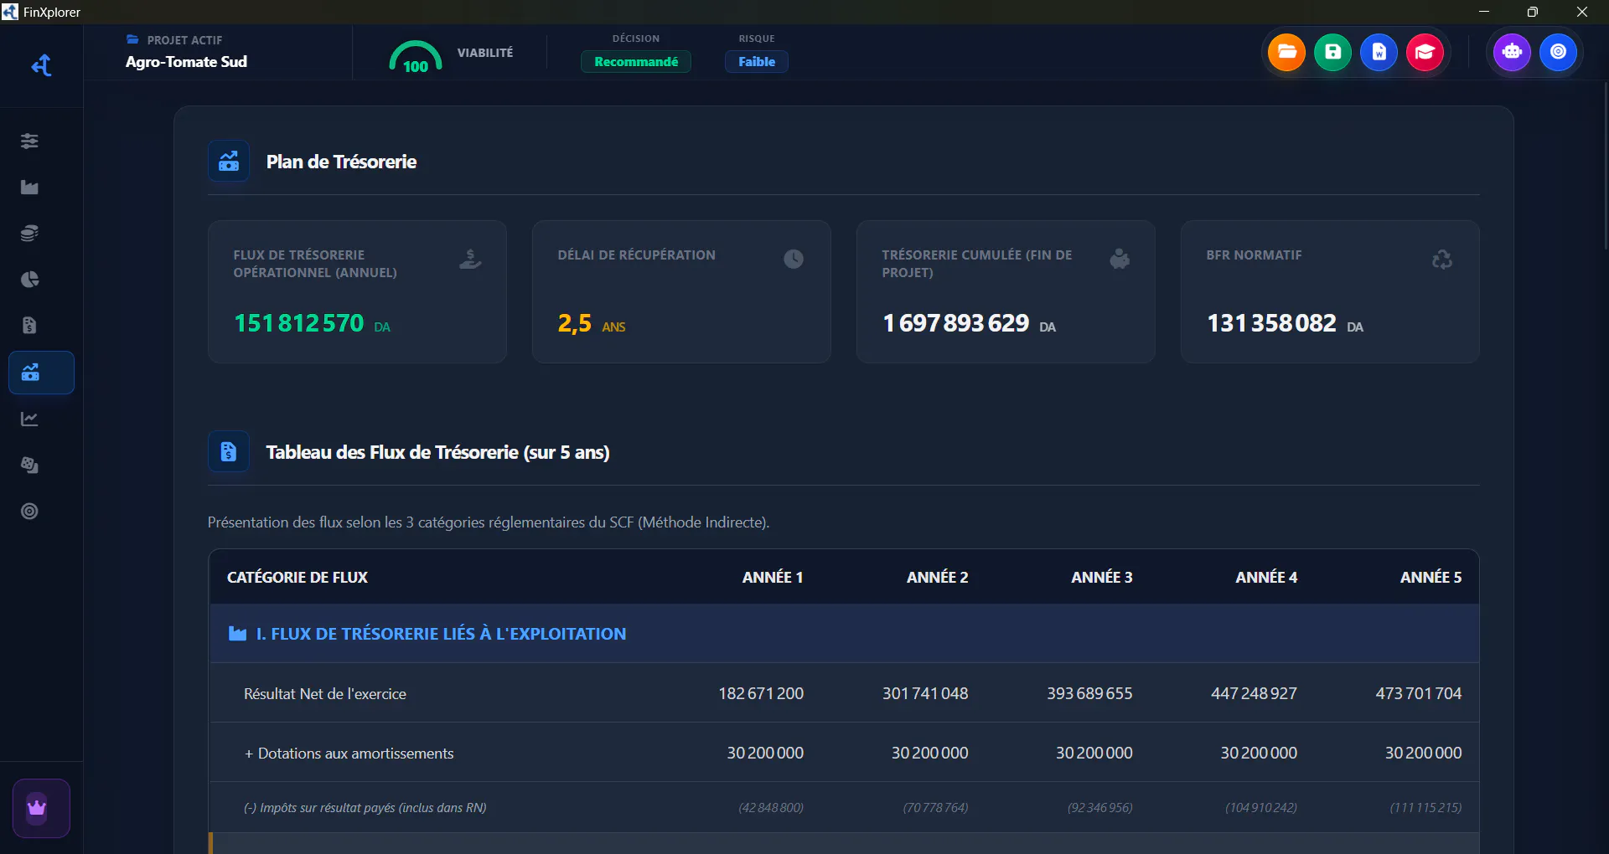Click the value (104 910 242) in Année 4

pos(1261,807)
